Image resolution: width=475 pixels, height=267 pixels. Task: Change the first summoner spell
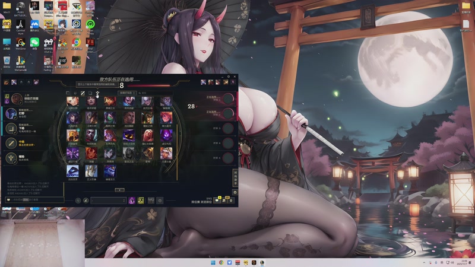tap(132, 201)
